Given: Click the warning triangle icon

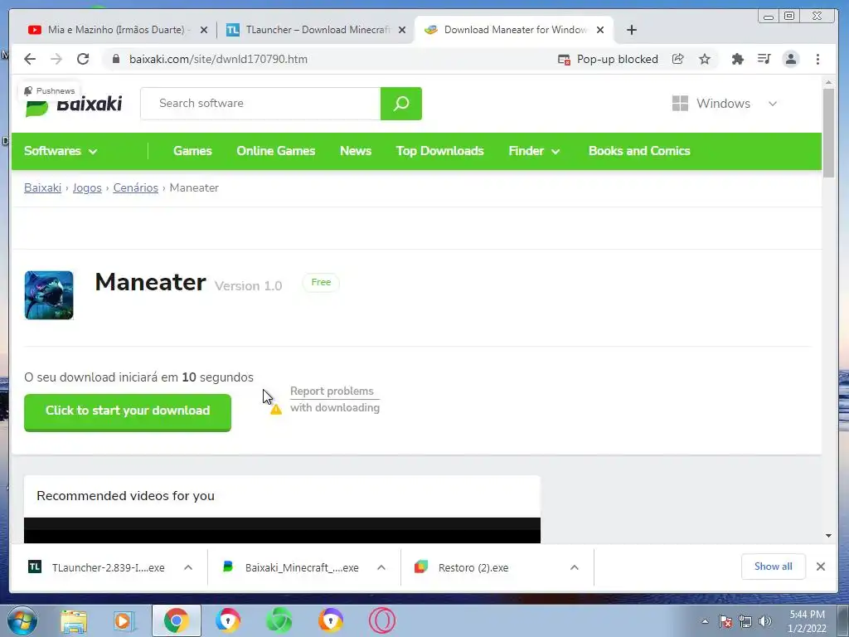Looking at the screenshot, I should pos(276,410).
